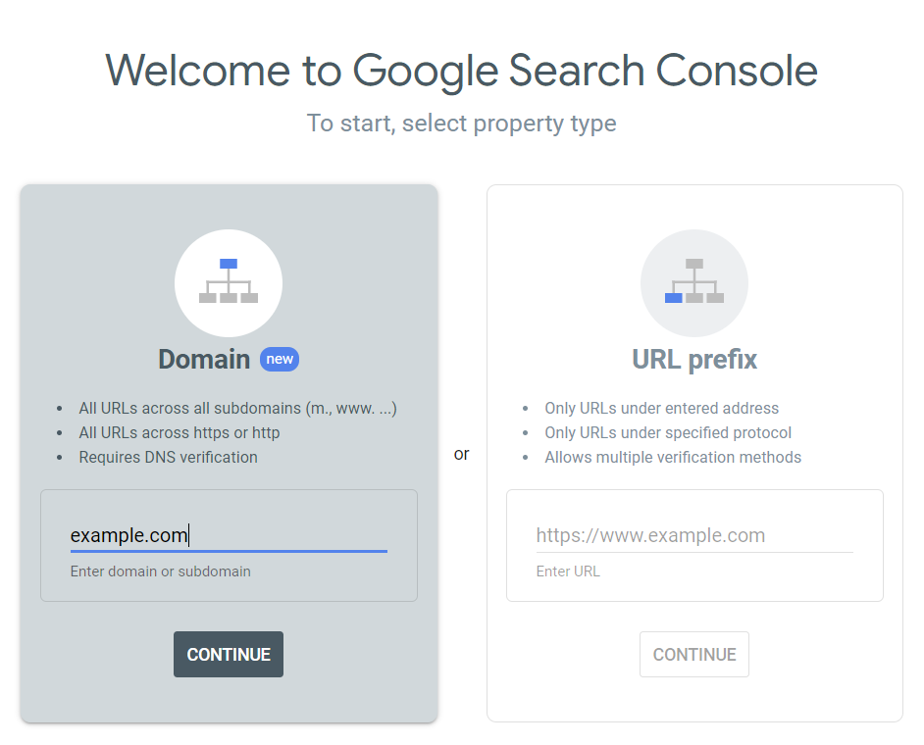This screenshot has height=745, width=924.
Task: Click the circular gray icon above URL prefix
Action: point(694,282)
